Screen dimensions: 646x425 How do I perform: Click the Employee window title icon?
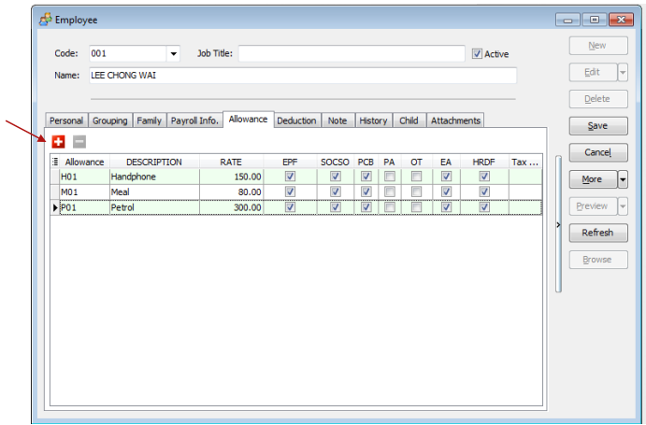click(45, 19)
